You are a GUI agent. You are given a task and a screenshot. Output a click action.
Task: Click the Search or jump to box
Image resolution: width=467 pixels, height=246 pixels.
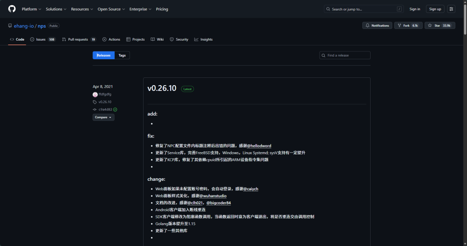click(x=364, y=9)
